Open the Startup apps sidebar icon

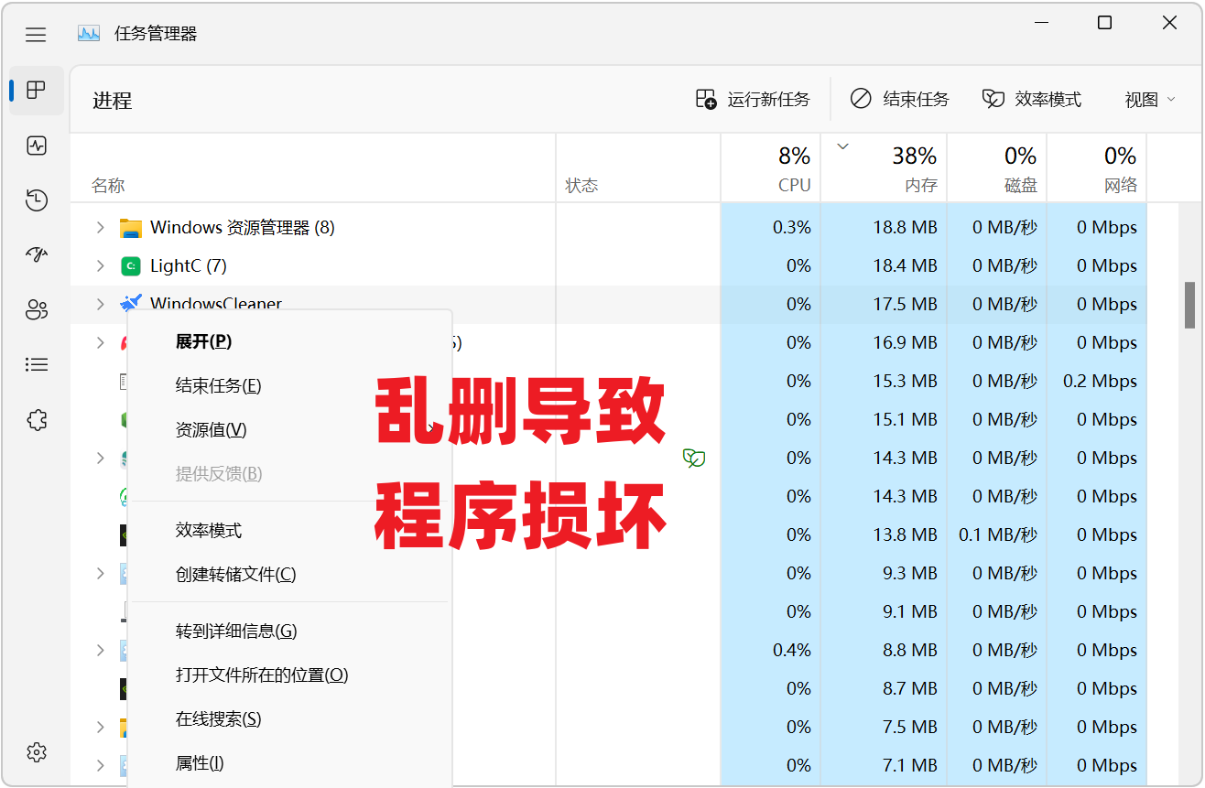37,255
